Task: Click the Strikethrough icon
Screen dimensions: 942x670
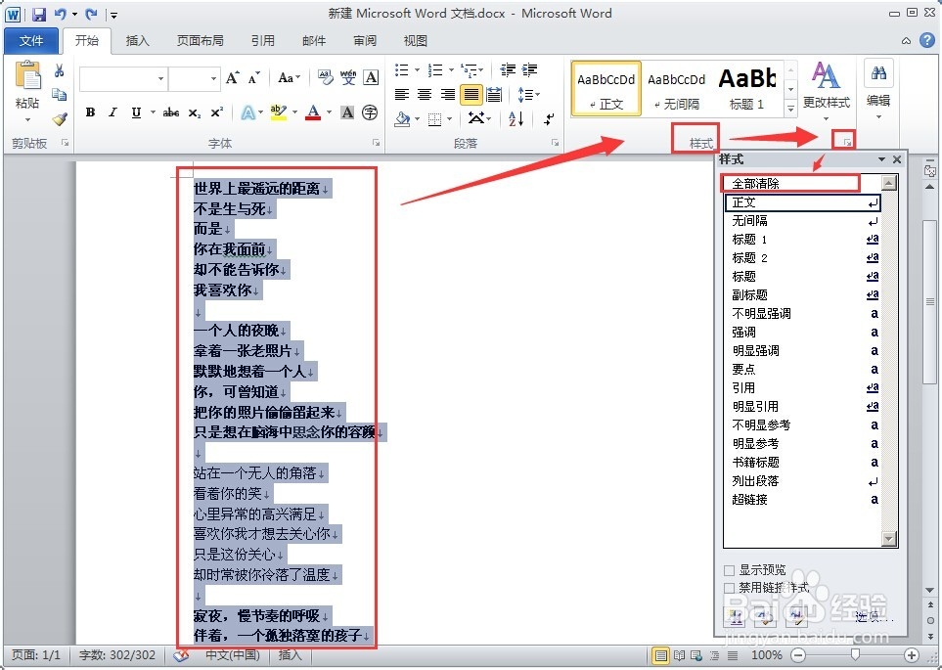Action: point(171,112)
